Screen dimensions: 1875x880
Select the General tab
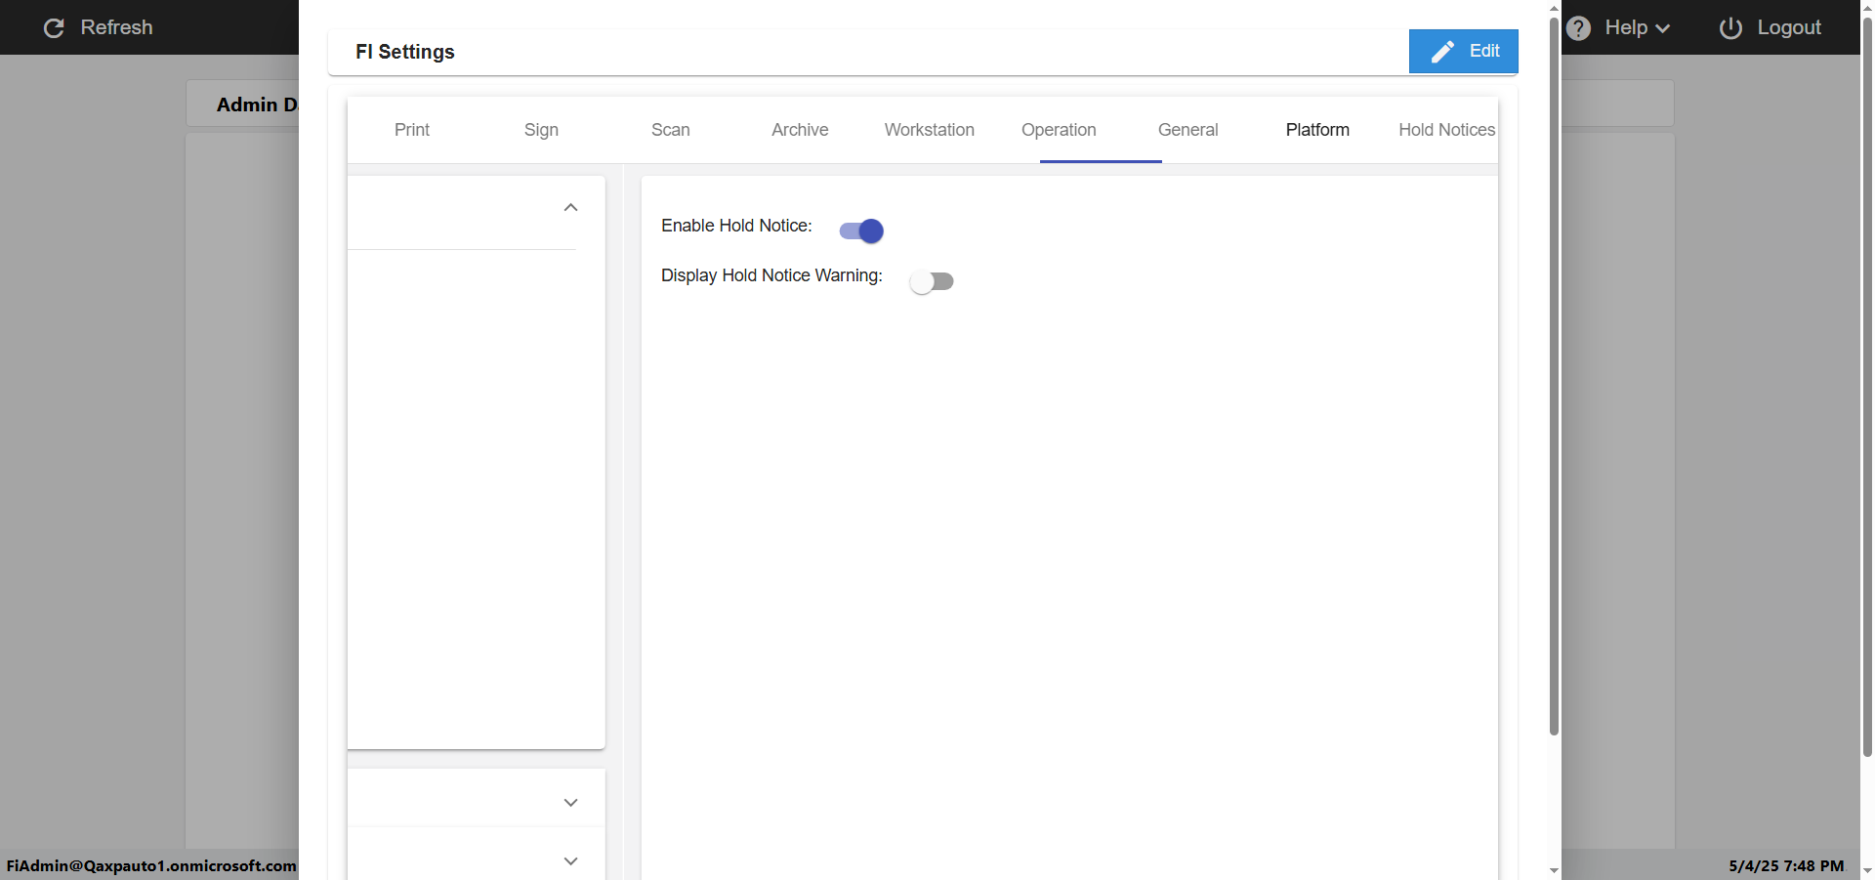(x=1188, y=130)
